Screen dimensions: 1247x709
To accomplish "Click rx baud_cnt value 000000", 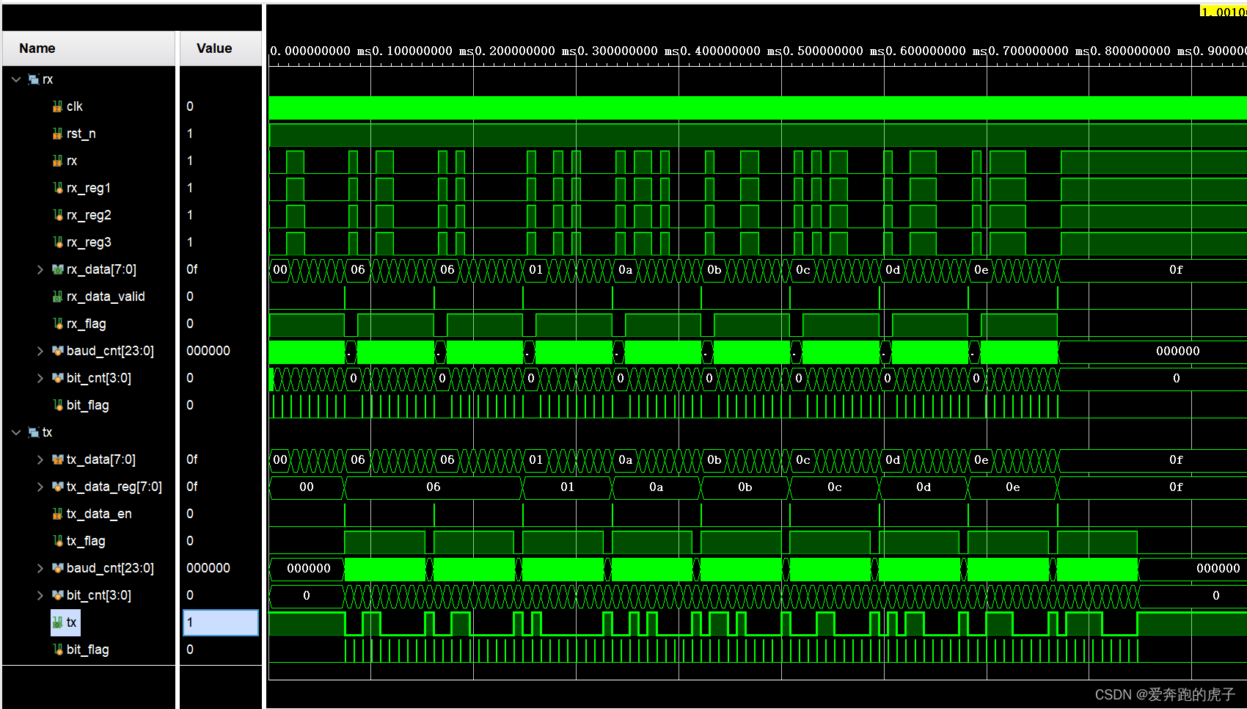I will pyautogui.click(x=208, y=351).
